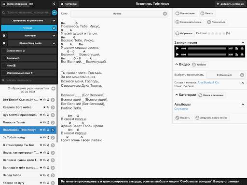
Task: Collapse the sidebar with the back arrow
Action: tap(54, 4)
